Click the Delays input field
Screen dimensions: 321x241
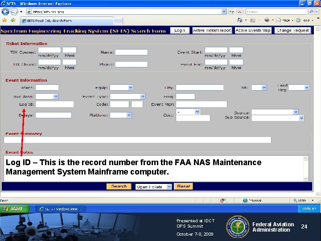pyautogui.click(x=53, y=115)
